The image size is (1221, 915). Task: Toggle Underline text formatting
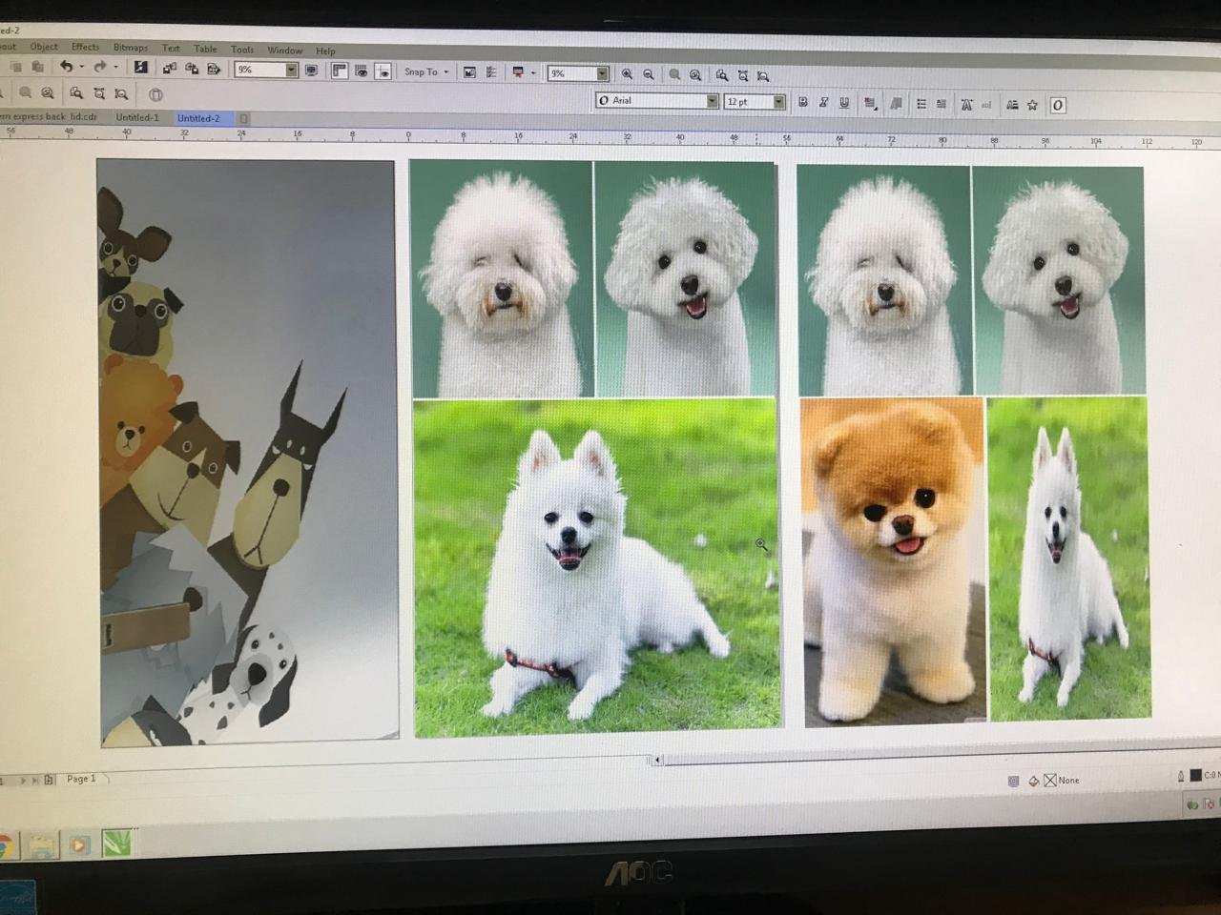(844, 102)
